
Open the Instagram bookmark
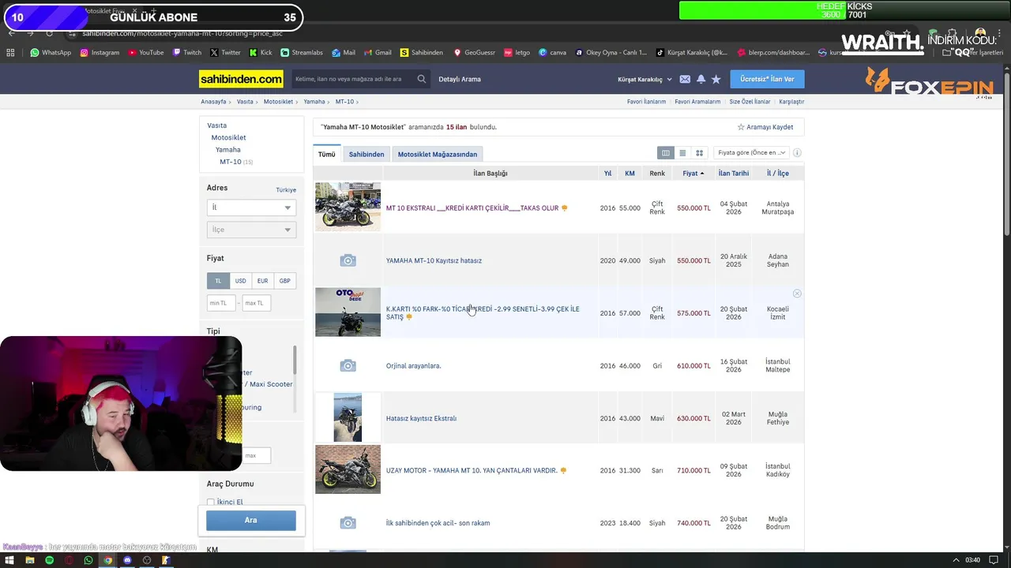coord(100,53)
